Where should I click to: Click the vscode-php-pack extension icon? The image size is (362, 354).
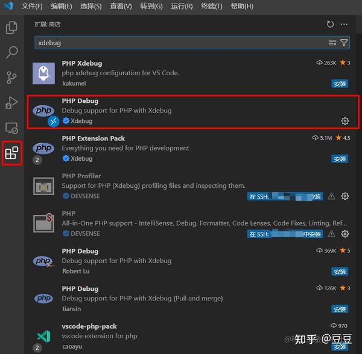(43, 336)
